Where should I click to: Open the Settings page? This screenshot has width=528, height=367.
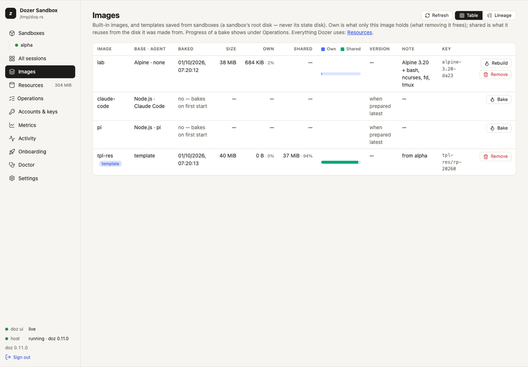[x=40, y=178]
